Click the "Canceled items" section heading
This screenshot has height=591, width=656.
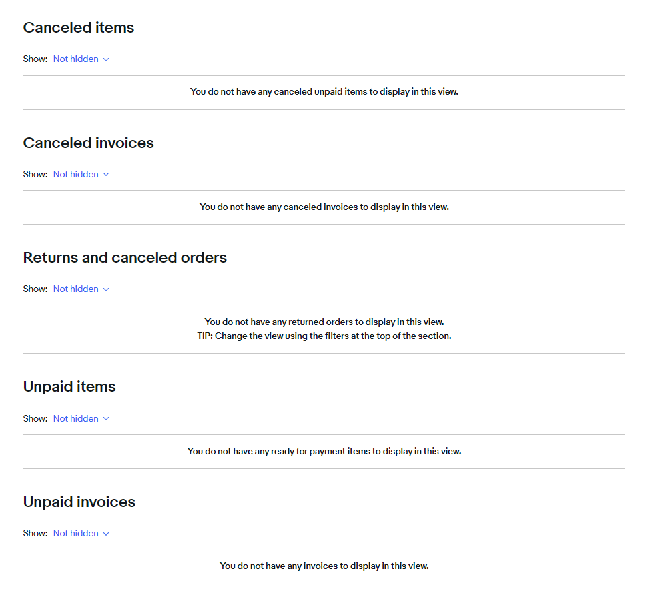(x=79, y=28)
